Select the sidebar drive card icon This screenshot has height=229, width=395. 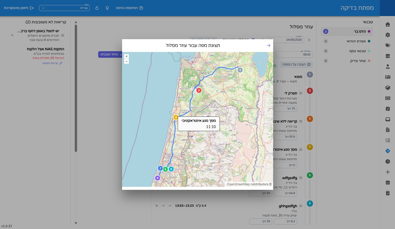pyautogui.click(x=388, y=56)
